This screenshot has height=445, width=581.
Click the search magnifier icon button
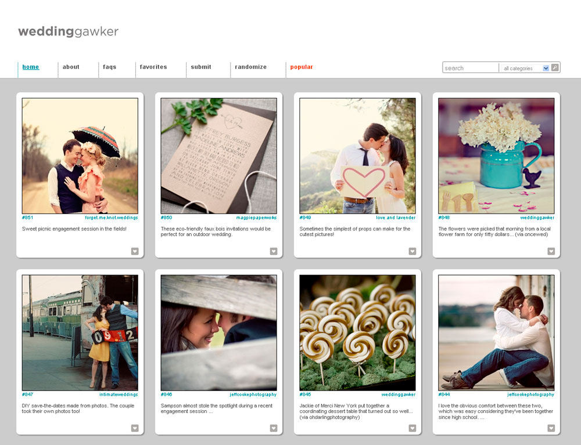pyautogui.click(x=555, y=68)
